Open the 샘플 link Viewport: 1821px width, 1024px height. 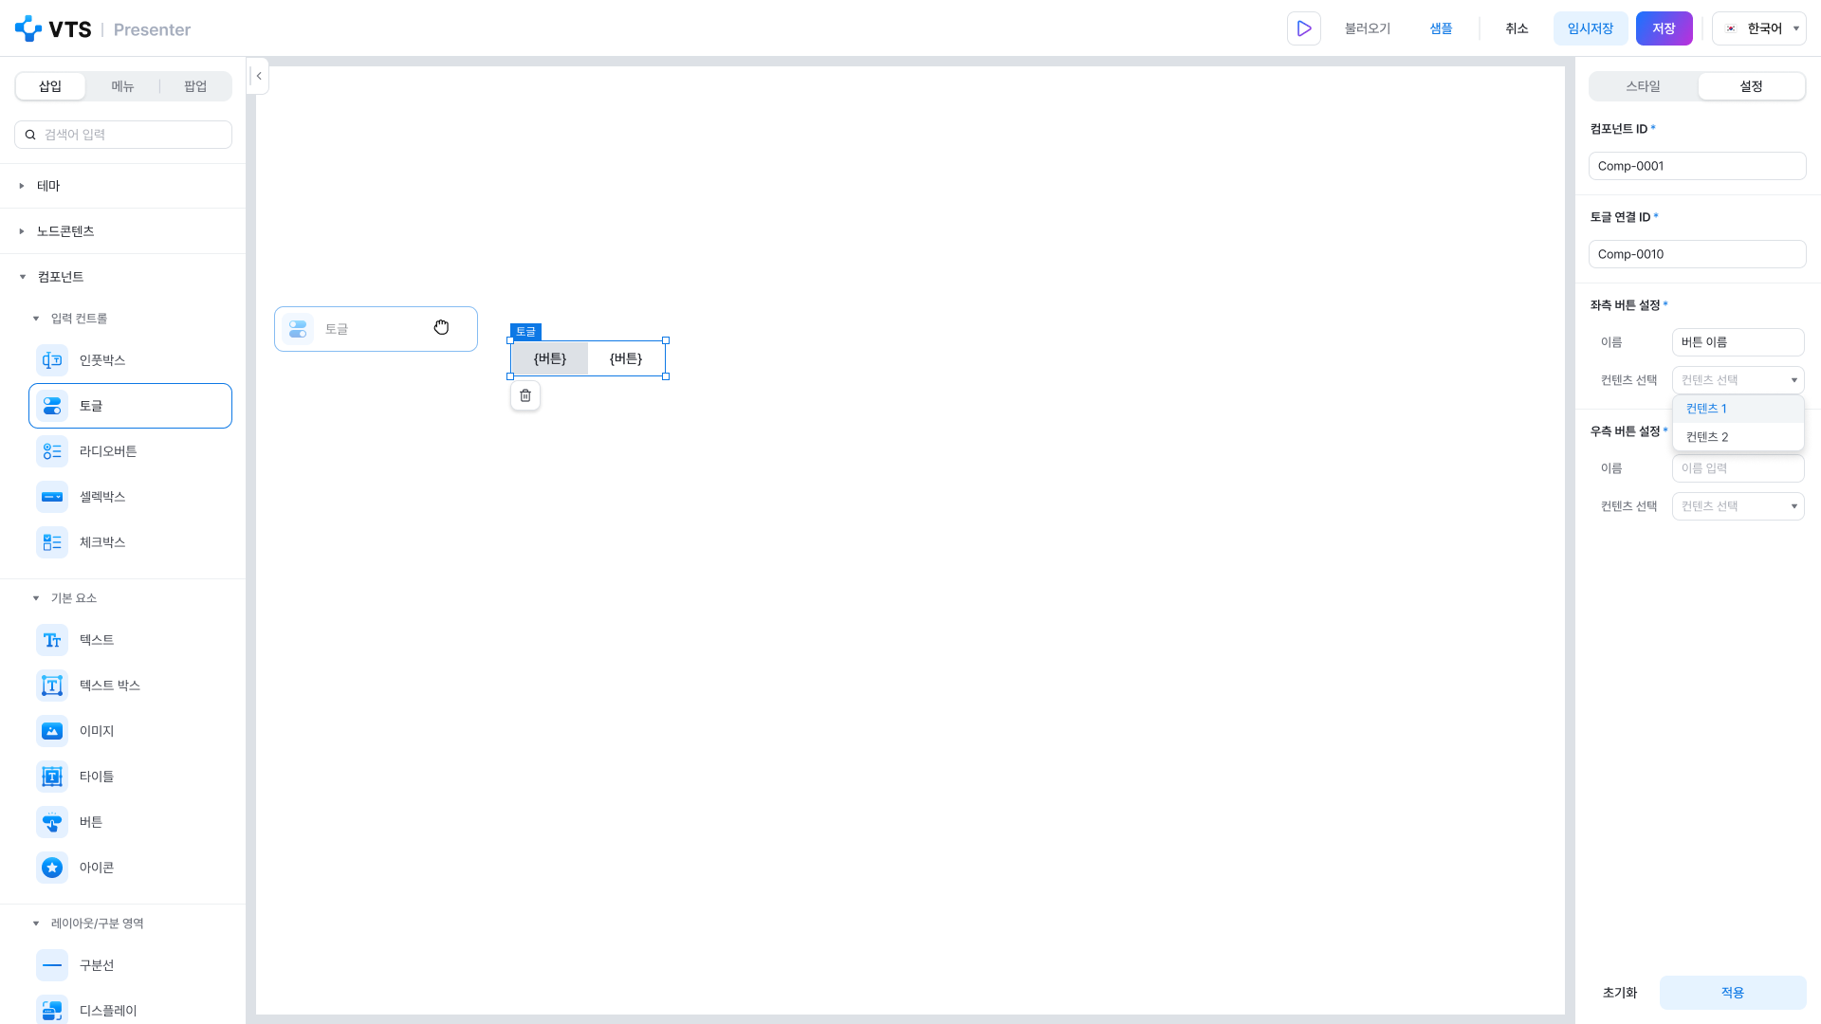tap(1442, 28)
